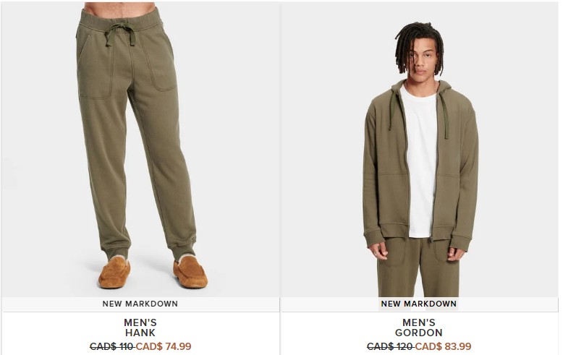Select the NEW MARKDOWN badge under Hank pants

coord(140,304)
